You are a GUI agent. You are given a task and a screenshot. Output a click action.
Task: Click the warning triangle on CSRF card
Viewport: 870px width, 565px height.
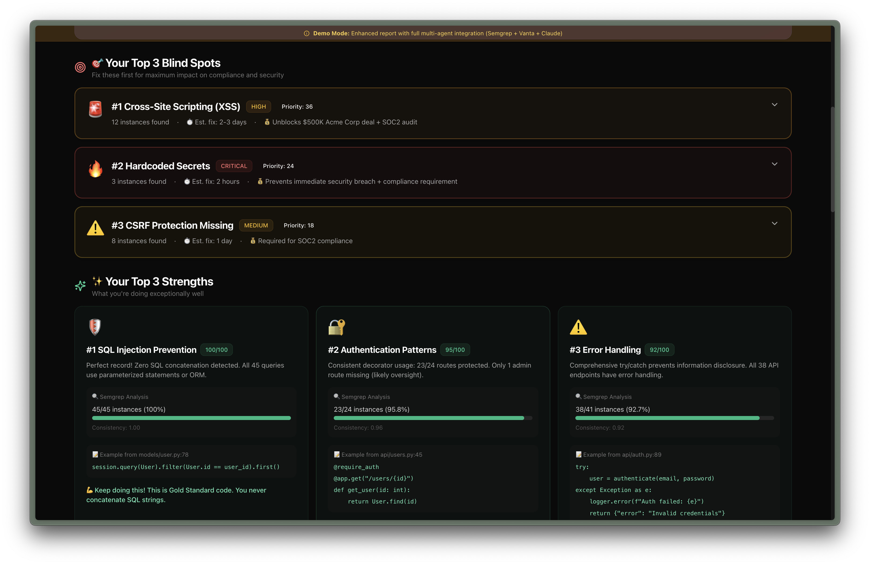click(95, 228)
